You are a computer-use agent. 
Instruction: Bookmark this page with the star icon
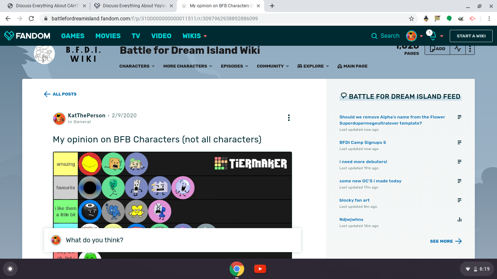point(411,19)
